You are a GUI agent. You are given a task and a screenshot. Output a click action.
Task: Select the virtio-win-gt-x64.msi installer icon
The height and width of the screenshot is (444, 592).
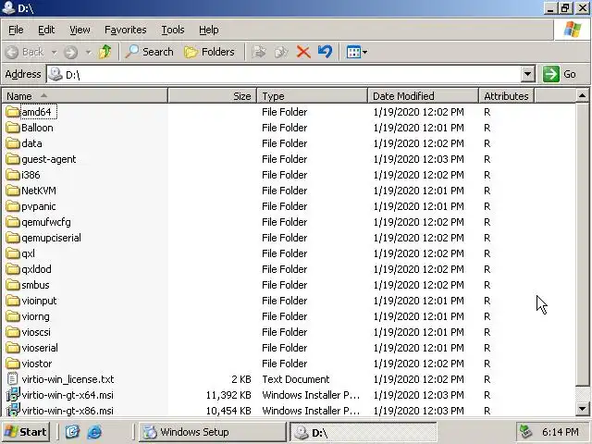click(12, 395)
